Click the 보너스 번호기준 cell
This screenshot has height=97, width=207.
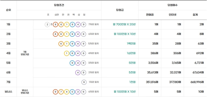click(x=25, y=92)
